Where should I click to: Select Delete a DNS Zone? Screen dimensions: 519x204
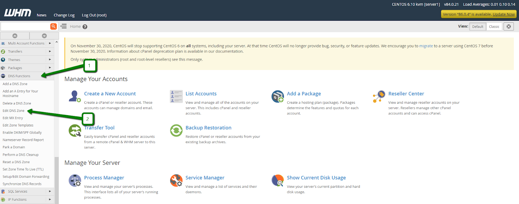click(x=17, y=103)
